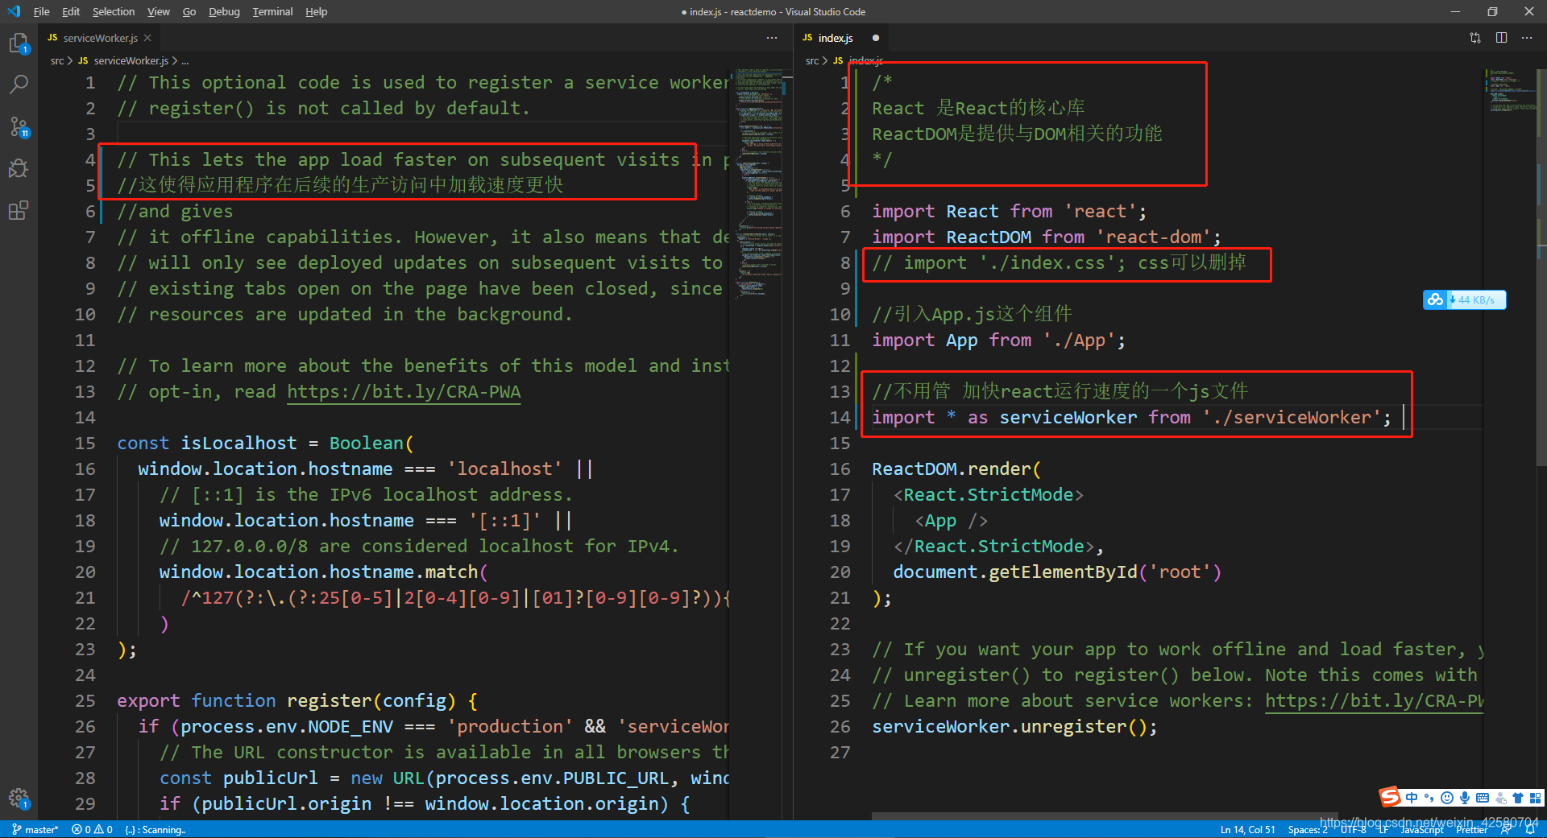Click the vertical scrollbar of index.js editor
The height and width of the screenshot is (838, 1547).
tap(1542, 266)
